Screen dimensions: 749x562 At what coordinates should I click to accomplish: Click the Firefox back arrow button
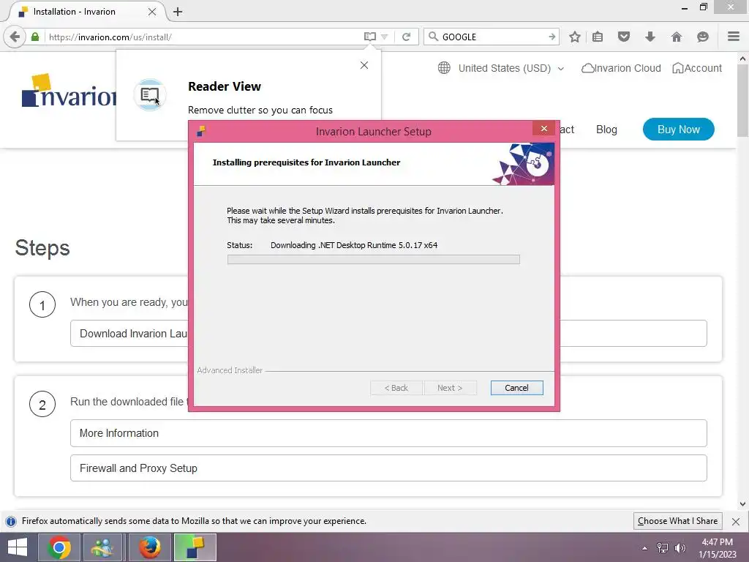[15, 37]
